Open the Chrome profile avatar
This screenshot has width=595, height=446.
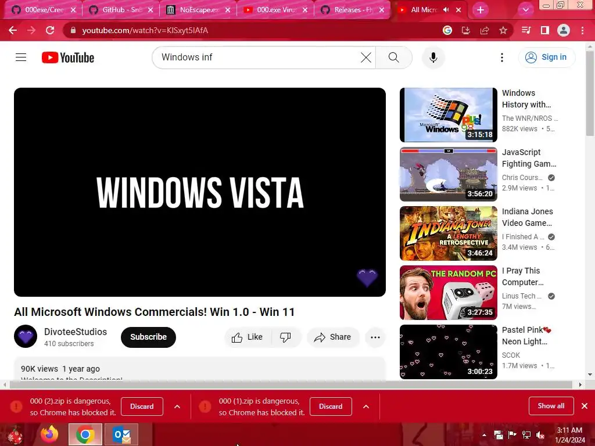[564, 30]
